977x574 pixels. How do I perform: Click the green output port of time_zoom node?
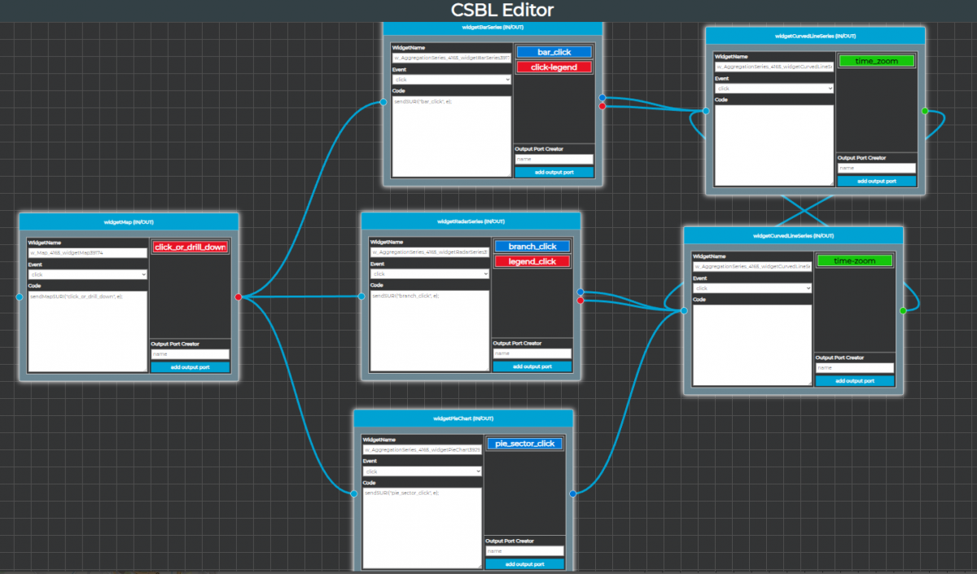click(924, 111)
